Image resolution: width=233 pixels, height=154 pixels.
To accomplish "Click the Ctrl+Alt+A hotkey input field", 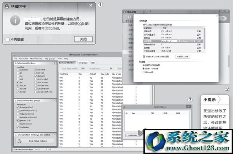I will (x=169, y=41).
